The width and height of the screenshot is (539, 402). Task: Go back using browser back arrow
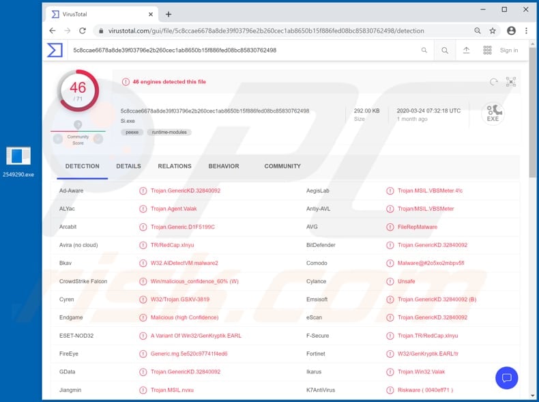pyautogui.click(x=53, y=31)
